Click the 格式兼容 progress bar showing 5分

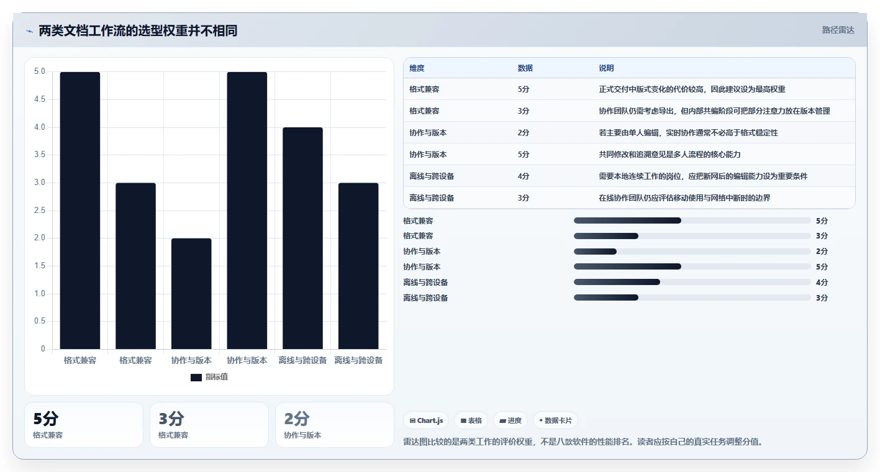tap(692, 220)
